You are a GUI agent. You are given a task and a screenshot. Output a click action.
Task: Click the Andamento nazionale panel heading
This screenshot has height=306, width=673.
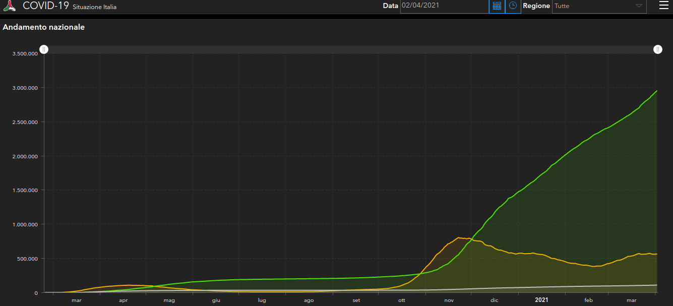tap(44, 27)
